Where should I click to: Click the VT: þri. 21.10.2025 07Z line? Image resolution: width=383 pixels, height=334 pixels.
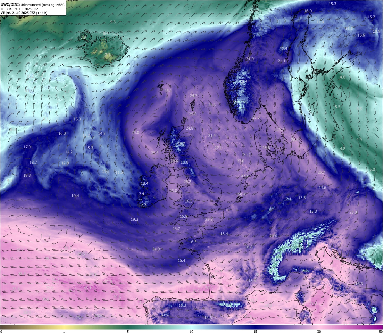click(24, 13)
